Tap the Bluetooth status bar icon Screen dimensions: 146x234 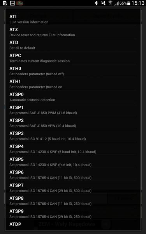(x=97, y=3)
